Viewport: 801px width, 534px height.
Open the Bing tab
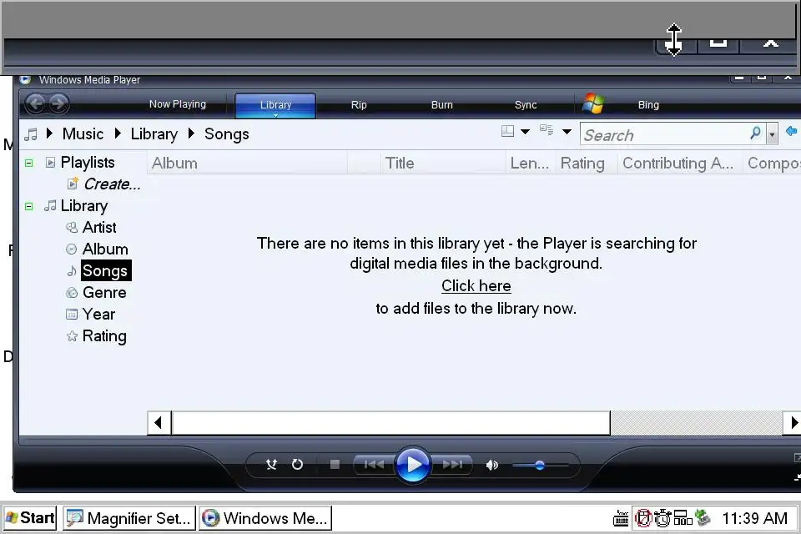click(648, 105)
